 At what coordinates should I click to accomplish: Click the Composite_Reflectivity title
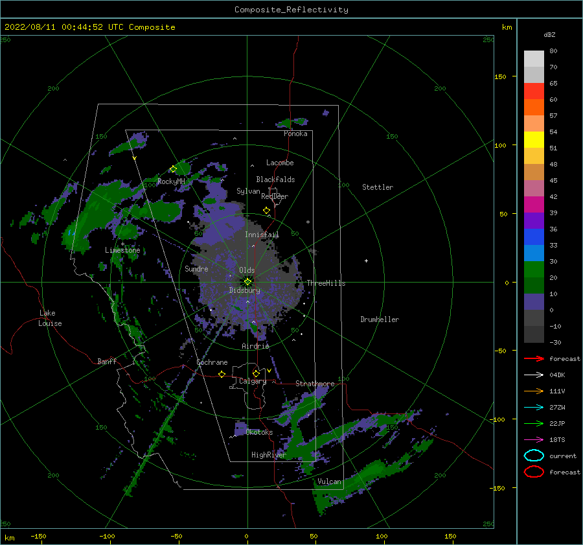291,10
